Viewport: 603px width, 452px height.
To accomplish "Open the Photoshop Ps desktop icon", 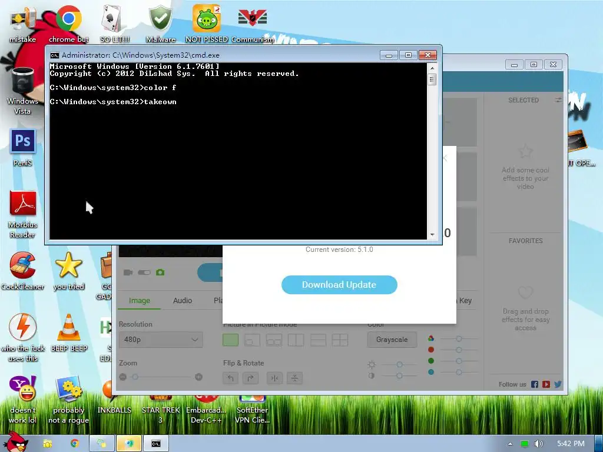I will point(23,148).
